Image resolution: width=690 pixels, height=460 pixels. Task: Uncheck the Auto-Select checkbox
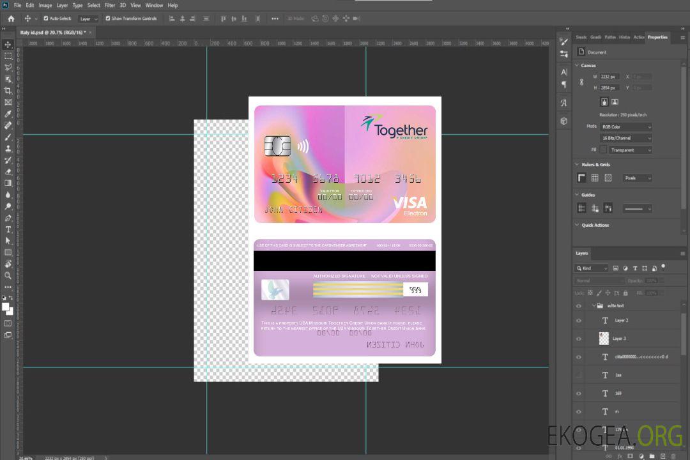[x=46, y=19]
